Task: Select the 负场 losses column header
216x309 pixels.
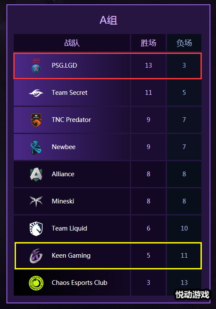Action: 184,43
